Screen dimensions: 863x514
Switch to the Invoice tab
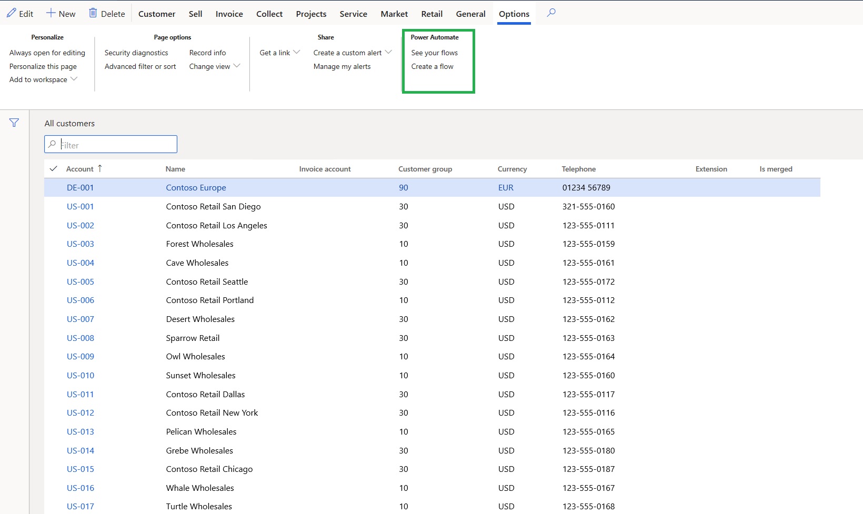(x=229, y=14)
